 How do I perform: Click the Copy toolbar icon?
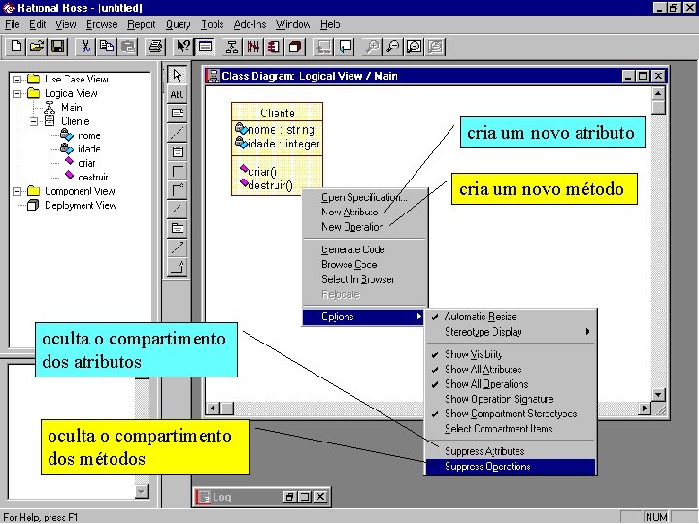click(107, 47)
